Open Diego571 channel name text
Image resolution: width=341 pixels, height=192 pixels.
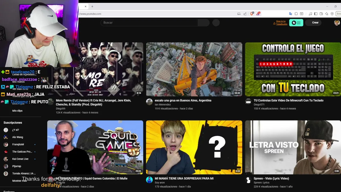(x=259, y=105)
